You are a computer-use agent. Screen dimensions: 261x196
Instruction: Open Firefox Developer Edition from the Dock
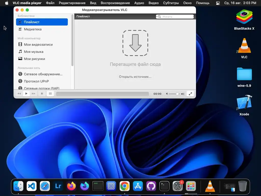85,186
